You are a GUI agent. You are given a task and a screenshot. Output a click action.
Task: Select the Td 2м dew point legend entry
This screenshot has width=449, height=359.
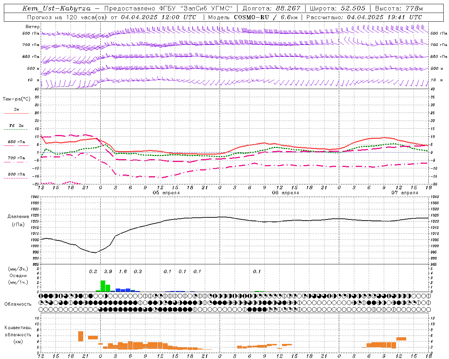[16, 126]
